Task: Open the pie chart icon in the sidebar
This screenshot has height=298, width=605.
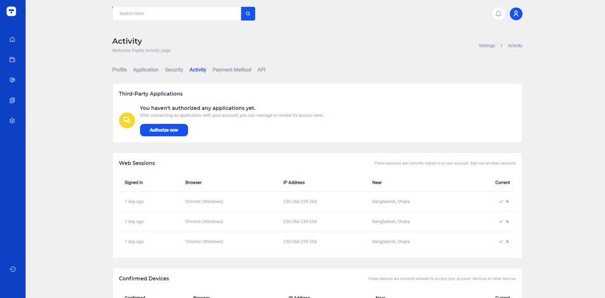Action: pos(12,80)
